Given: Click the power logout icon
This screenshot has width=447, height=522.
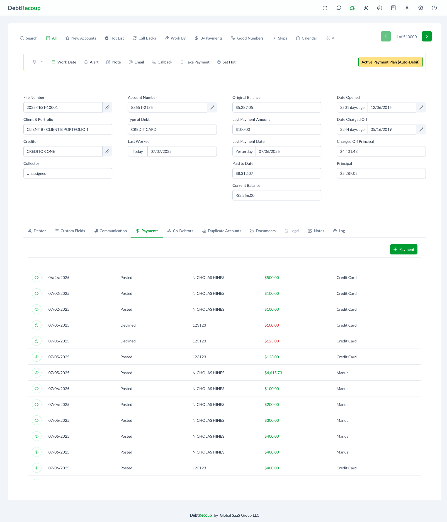Looking at the screenshot, I should click(434, 8).
